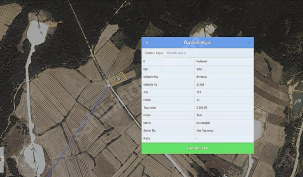The width and height of the screenshot is (303, 177).
Task: Click the Öznitelik Bilgisi panel title bar
Action: click(197, 43)
